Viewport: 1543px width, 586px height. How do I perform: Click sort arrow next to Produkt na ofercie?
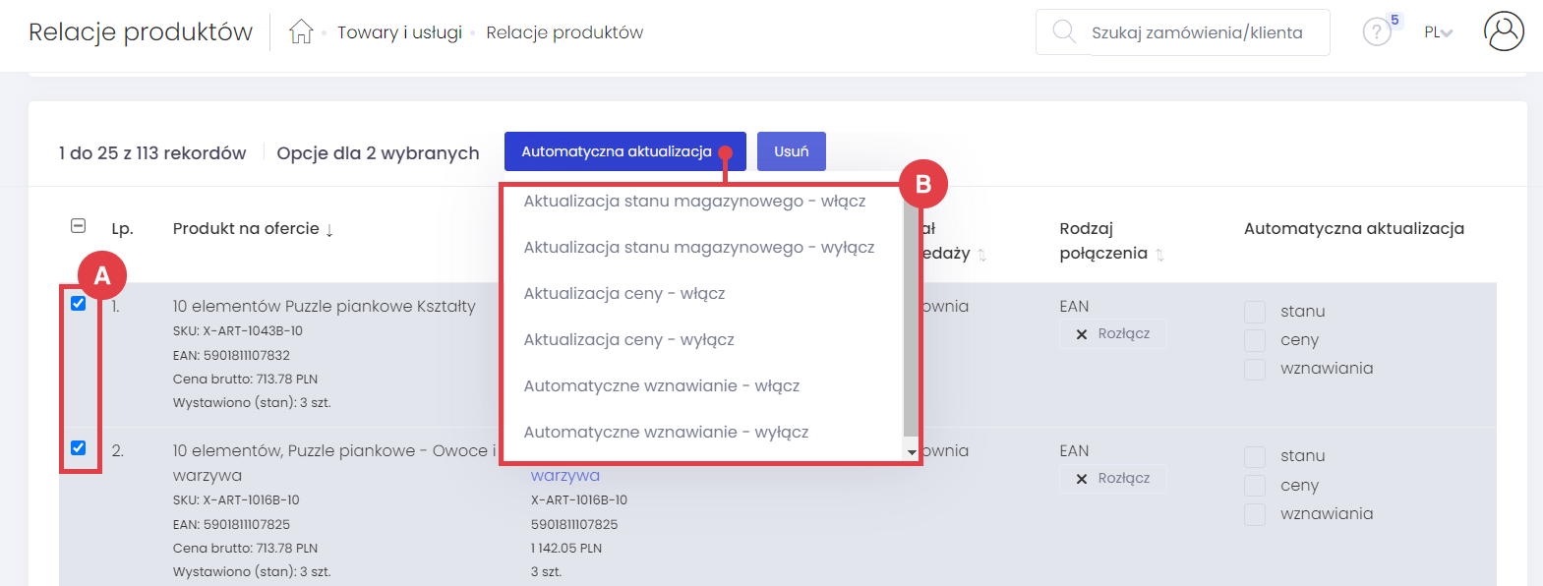(329, 230)
